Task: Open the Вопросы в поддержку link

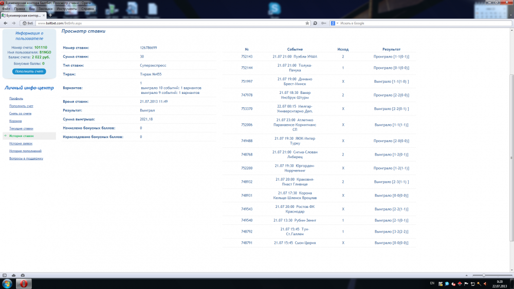Action: (26, 159)
